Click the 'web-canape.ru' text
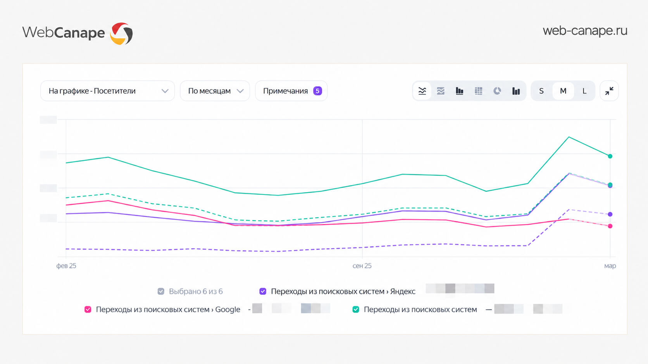The image size is (648, 364). click(x=585, y=31)
